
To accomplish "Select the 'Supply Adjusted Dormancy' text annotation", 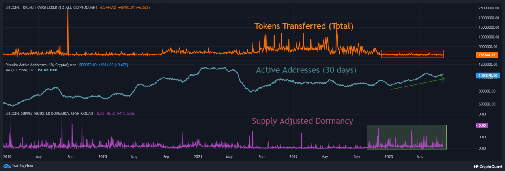I will pos(302,121).
